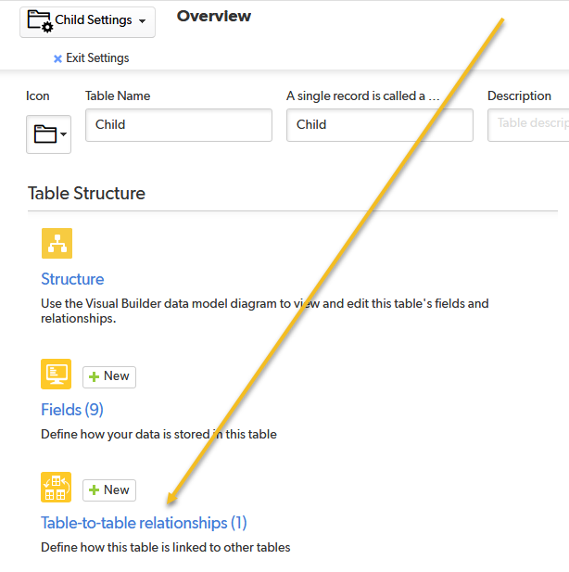
Task: Click the Description text field
Action: point(528,125)
